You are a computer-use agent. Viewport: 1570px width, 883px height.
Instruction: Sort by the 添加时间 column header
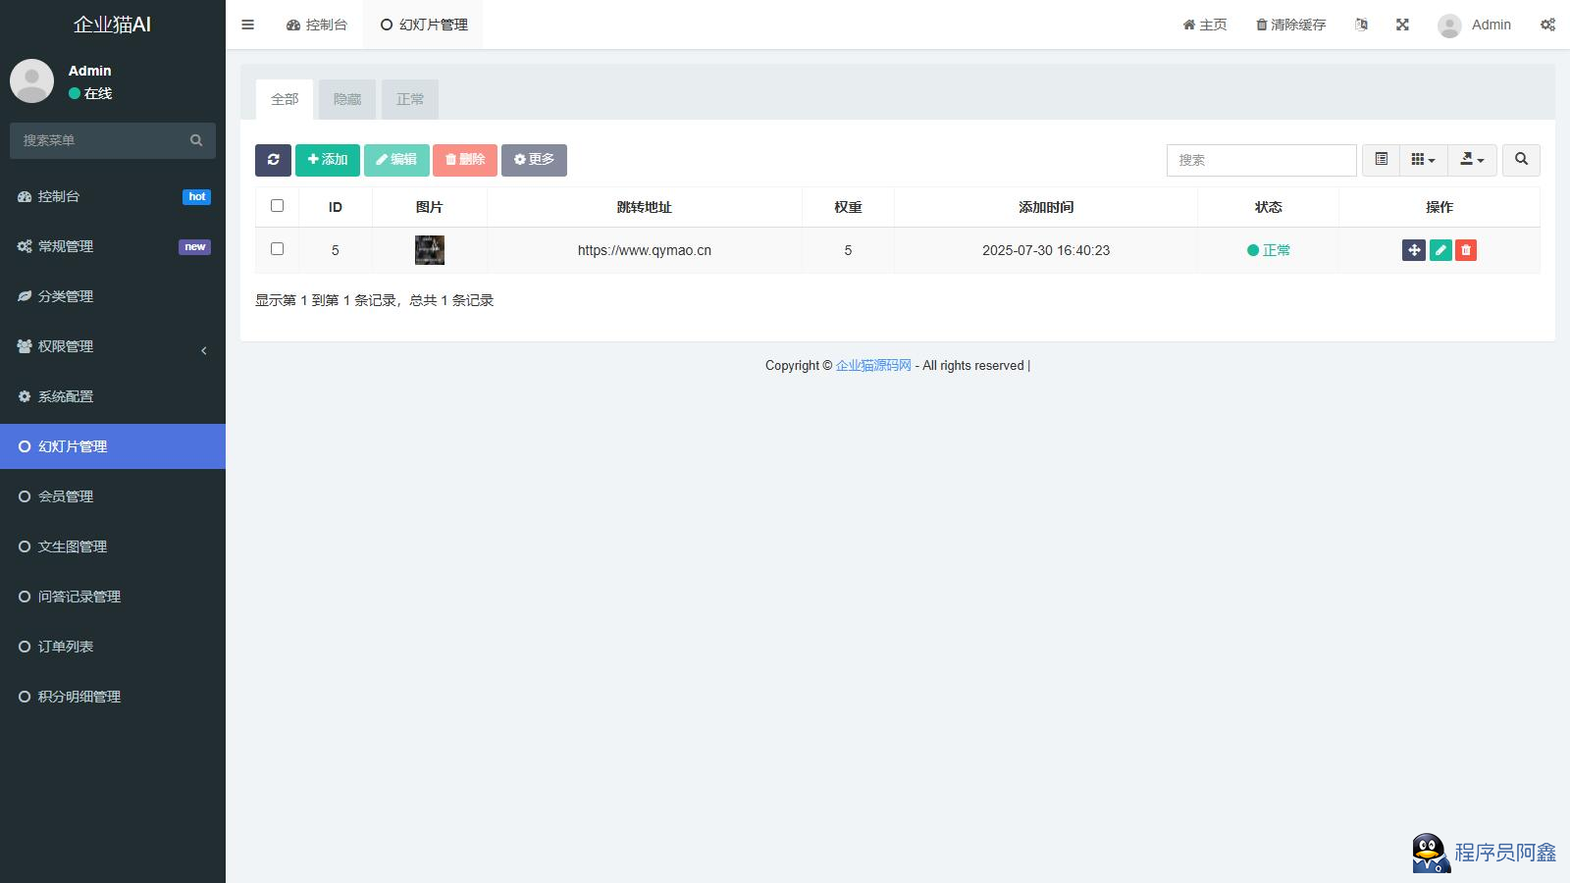point(1046,207)
